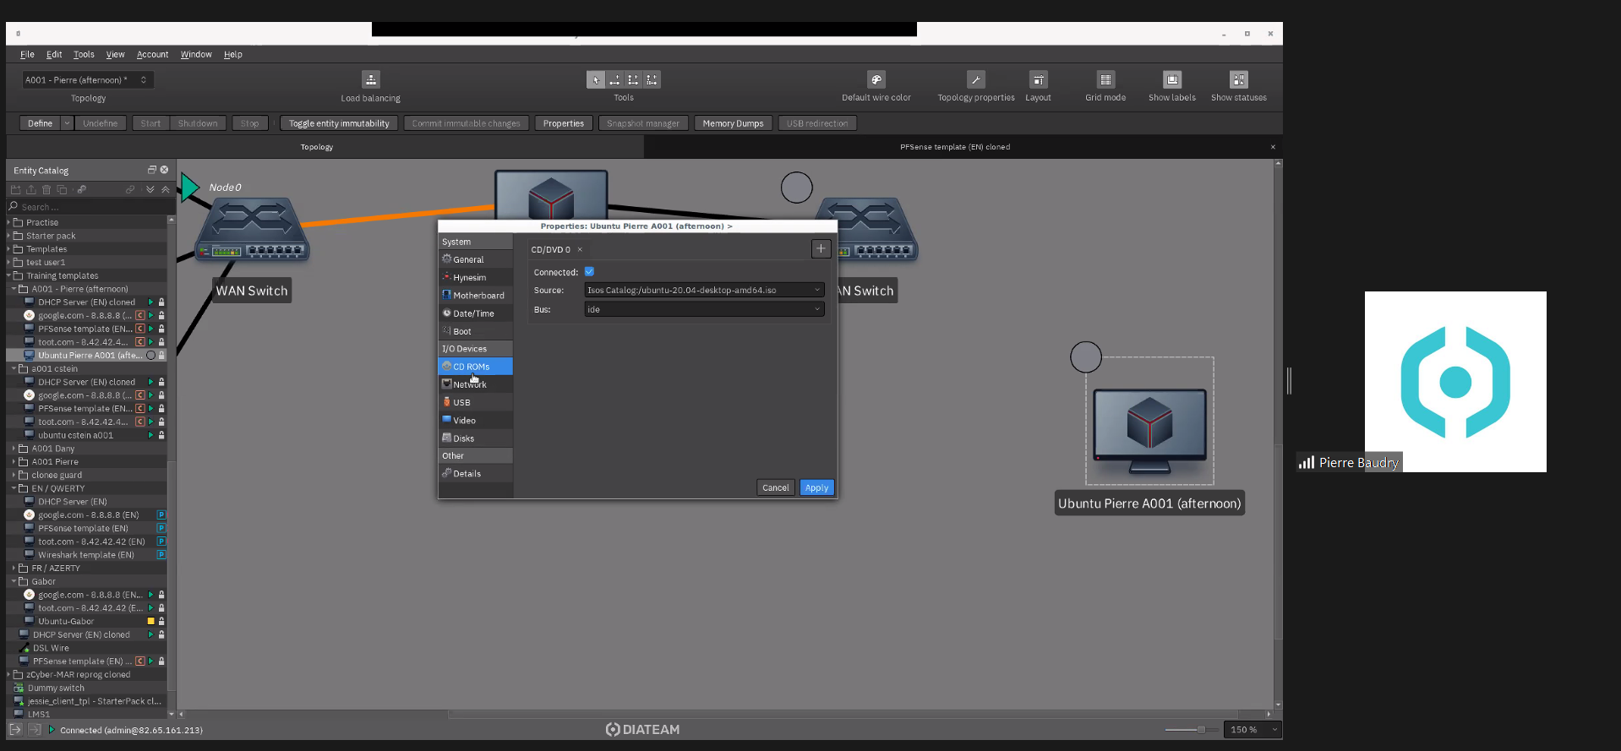This screenshot has height=751, width=1621.
Task: Uncheck the Connected checkbox
Action: 589,272
